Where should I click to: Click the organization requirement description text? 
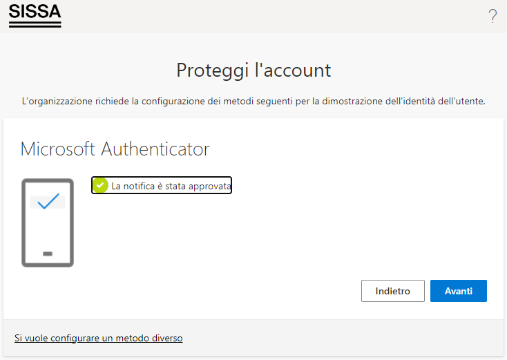(x=254, y=102)
